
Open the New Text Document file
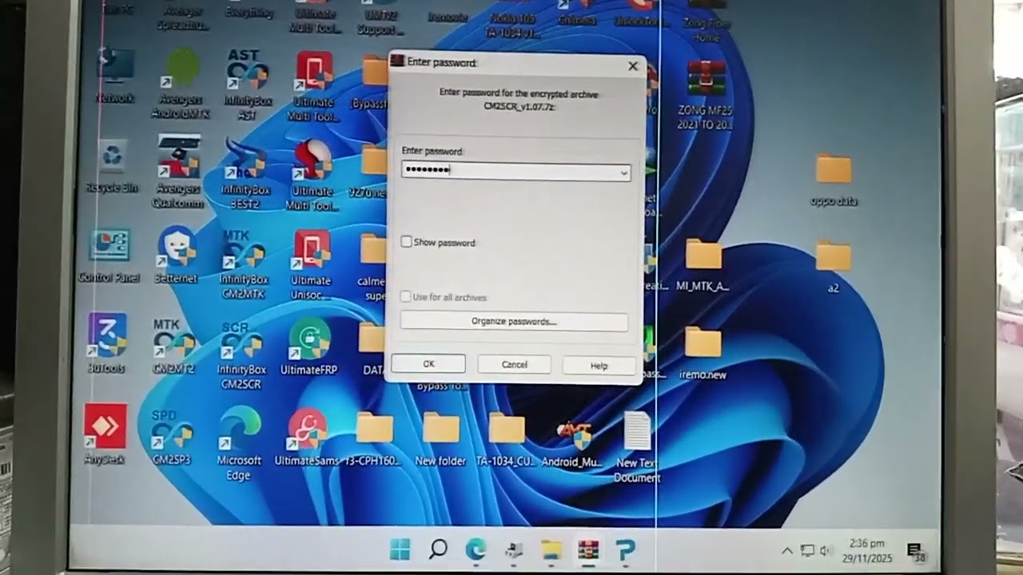[x=637, y=448]
